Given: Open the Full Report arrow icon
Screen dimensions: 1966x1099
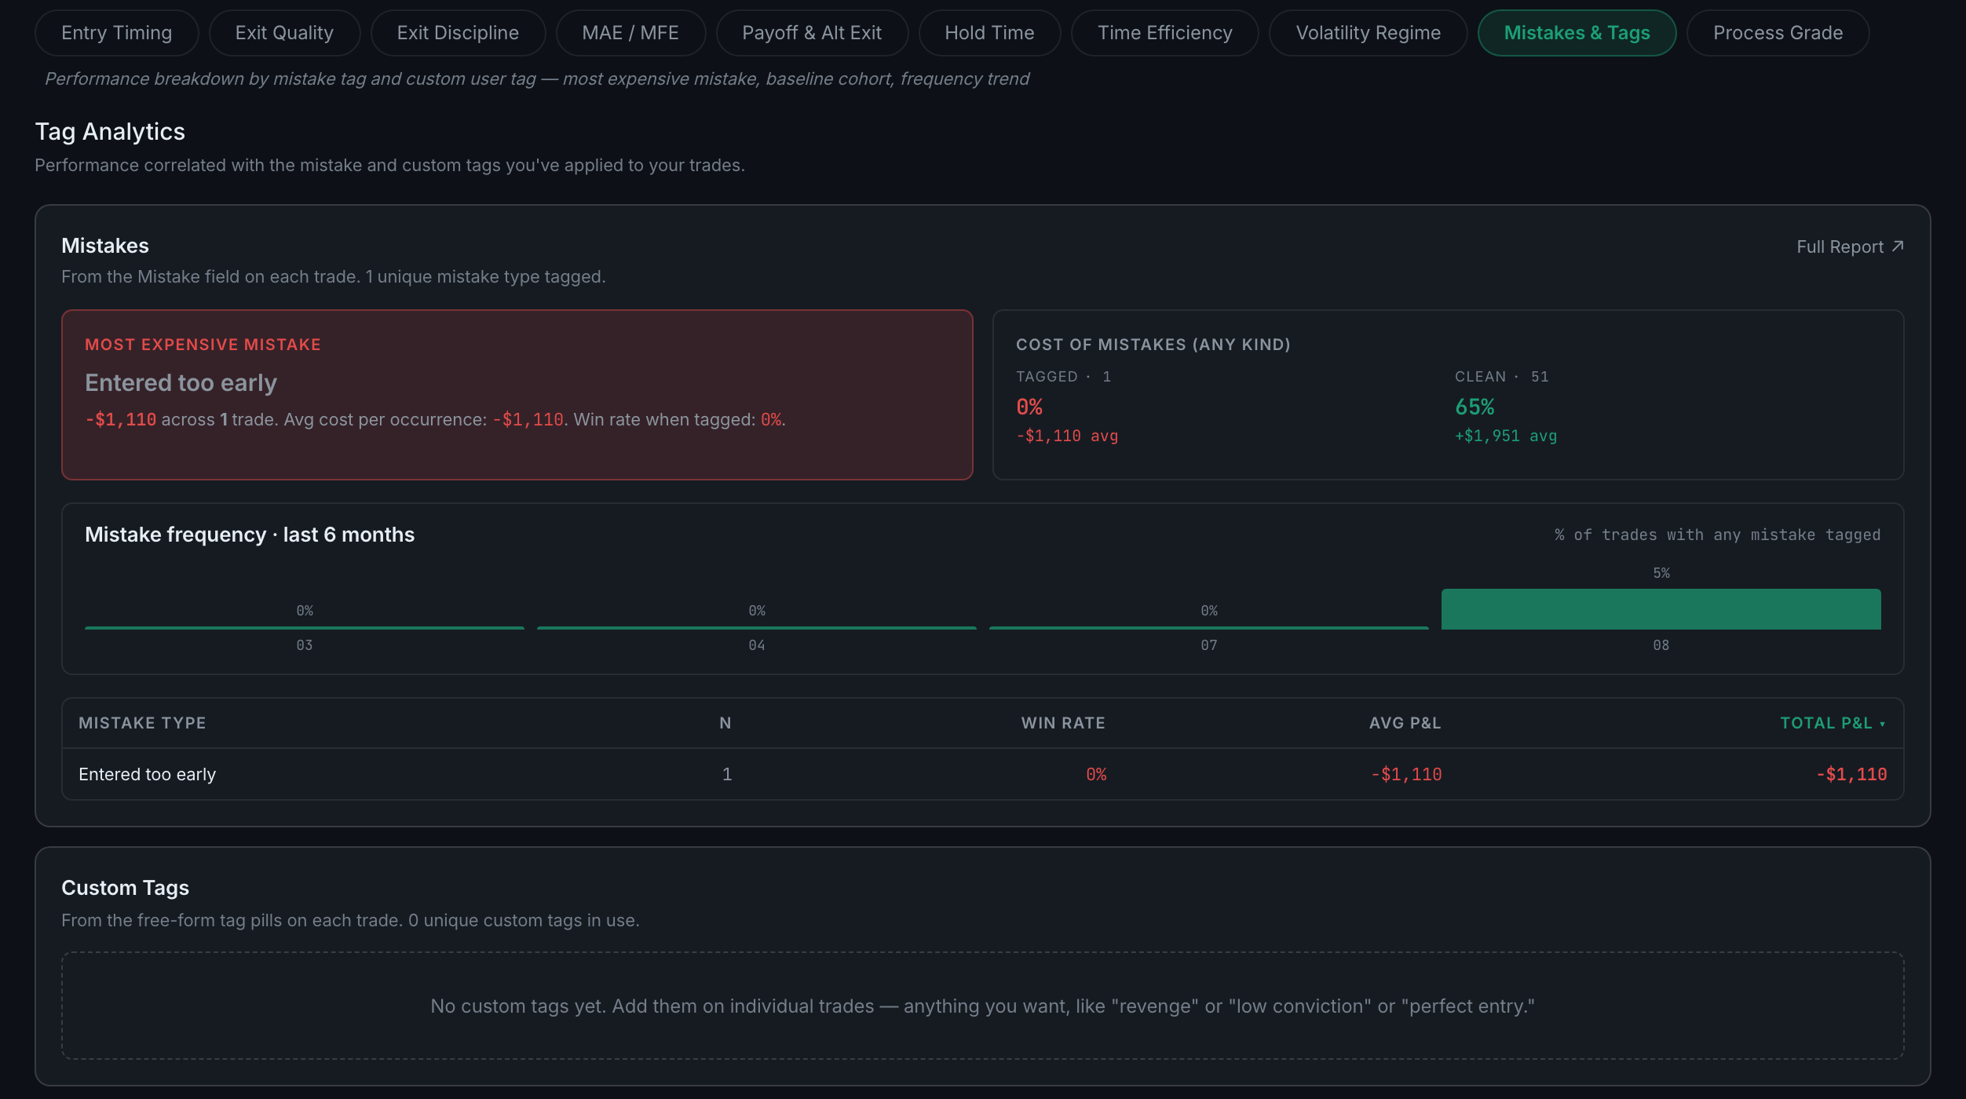Looking at the screenshot, I should (x=1898, y=246).
